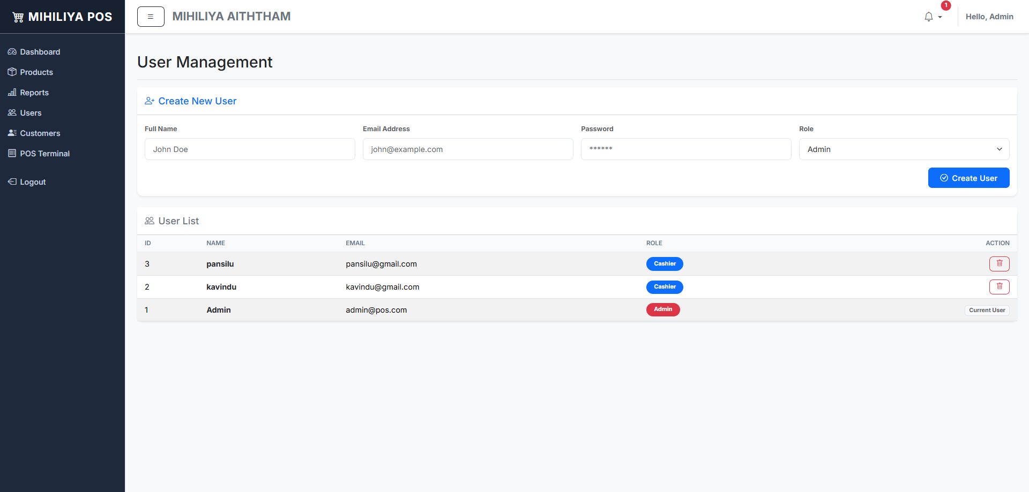
Task: Click the red Admin role badge
Action: 663,309
